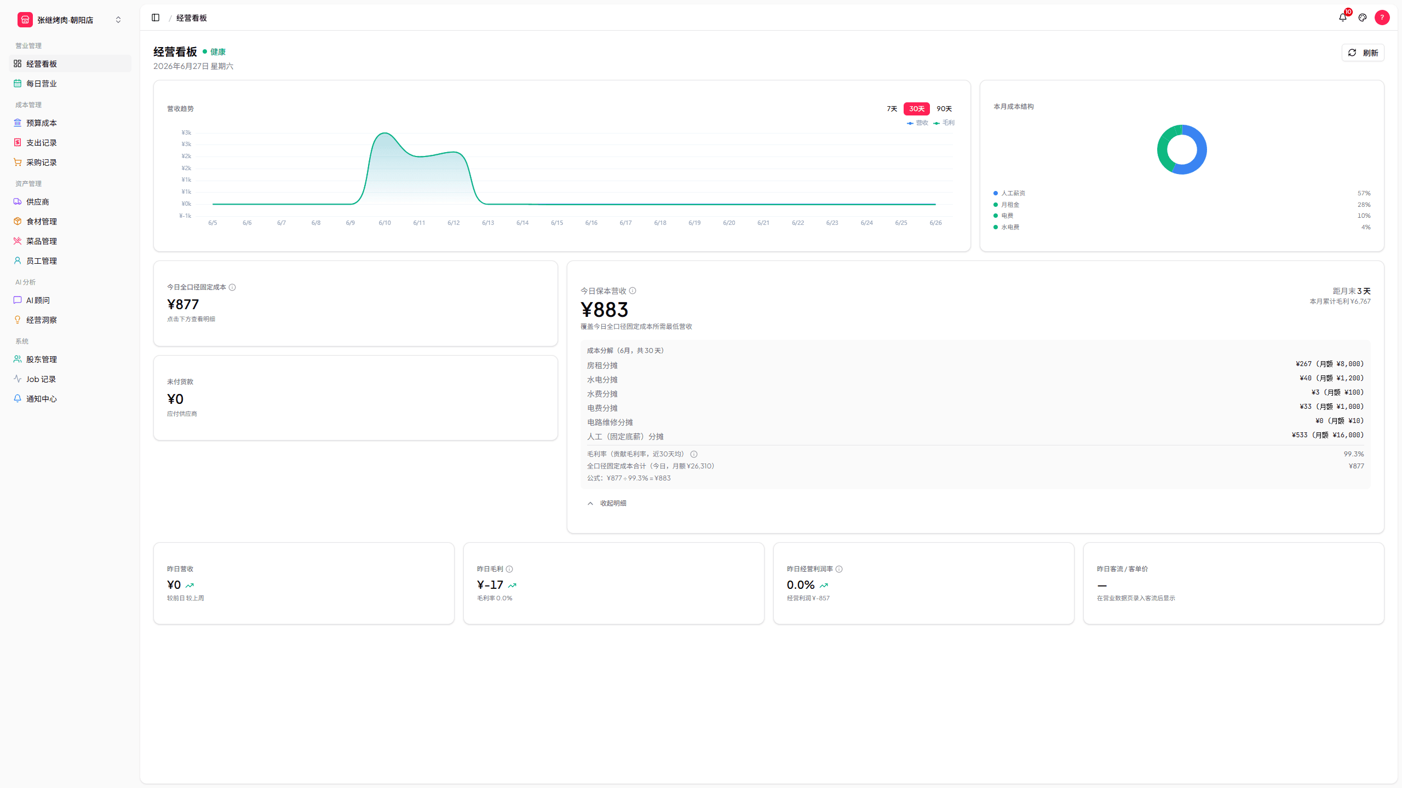Click the 菜品管理 utensils icon
This screenshot has height=788, width=1402.
click(18, 241)
